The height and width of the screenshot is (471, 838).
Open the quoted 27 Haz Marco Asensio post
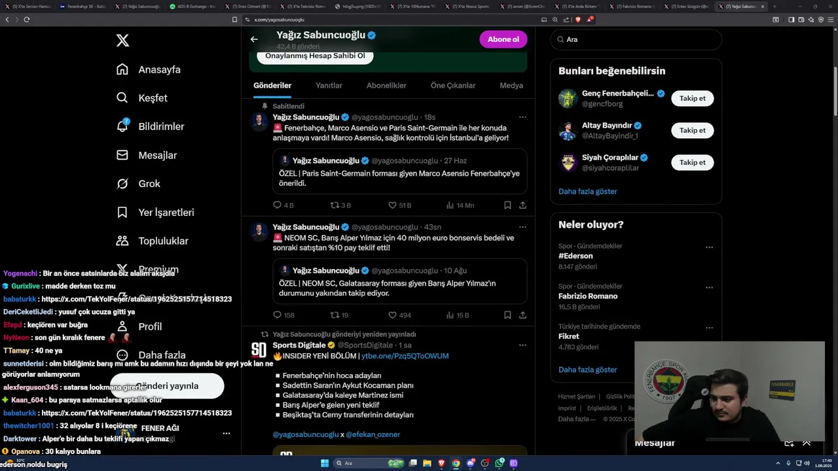[x=400, y=171]
